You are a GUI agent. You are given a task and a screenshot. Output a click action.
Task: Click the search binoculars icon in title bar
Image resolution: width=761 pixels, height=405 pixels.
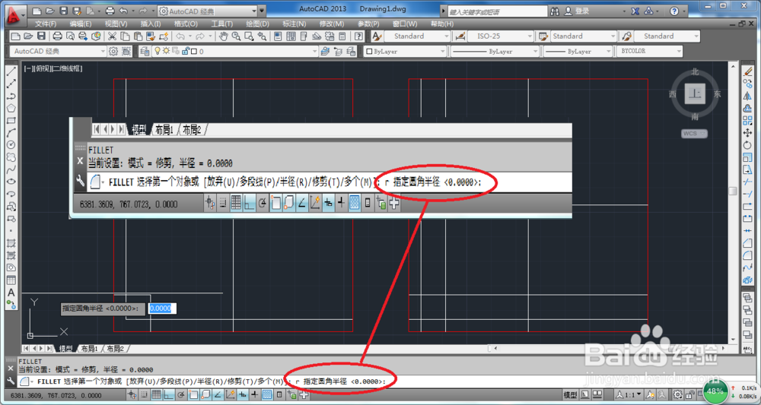click(556, 11)
